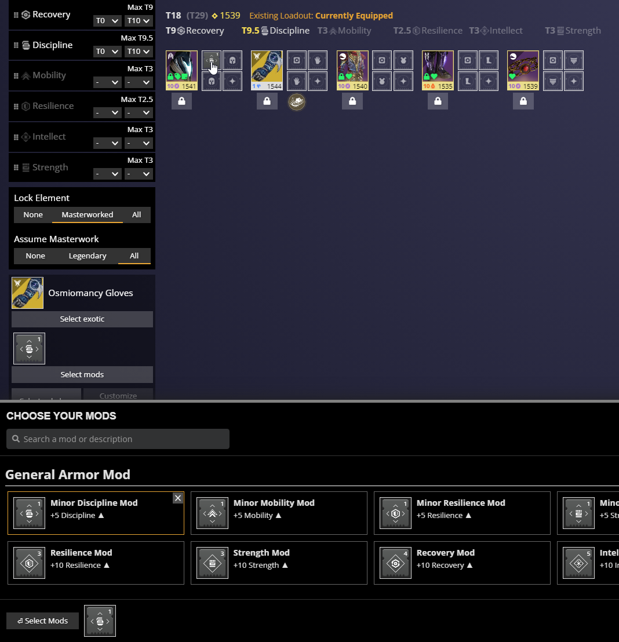Open the Mobility minimum tier dropdown

click(x=107, y=82)
